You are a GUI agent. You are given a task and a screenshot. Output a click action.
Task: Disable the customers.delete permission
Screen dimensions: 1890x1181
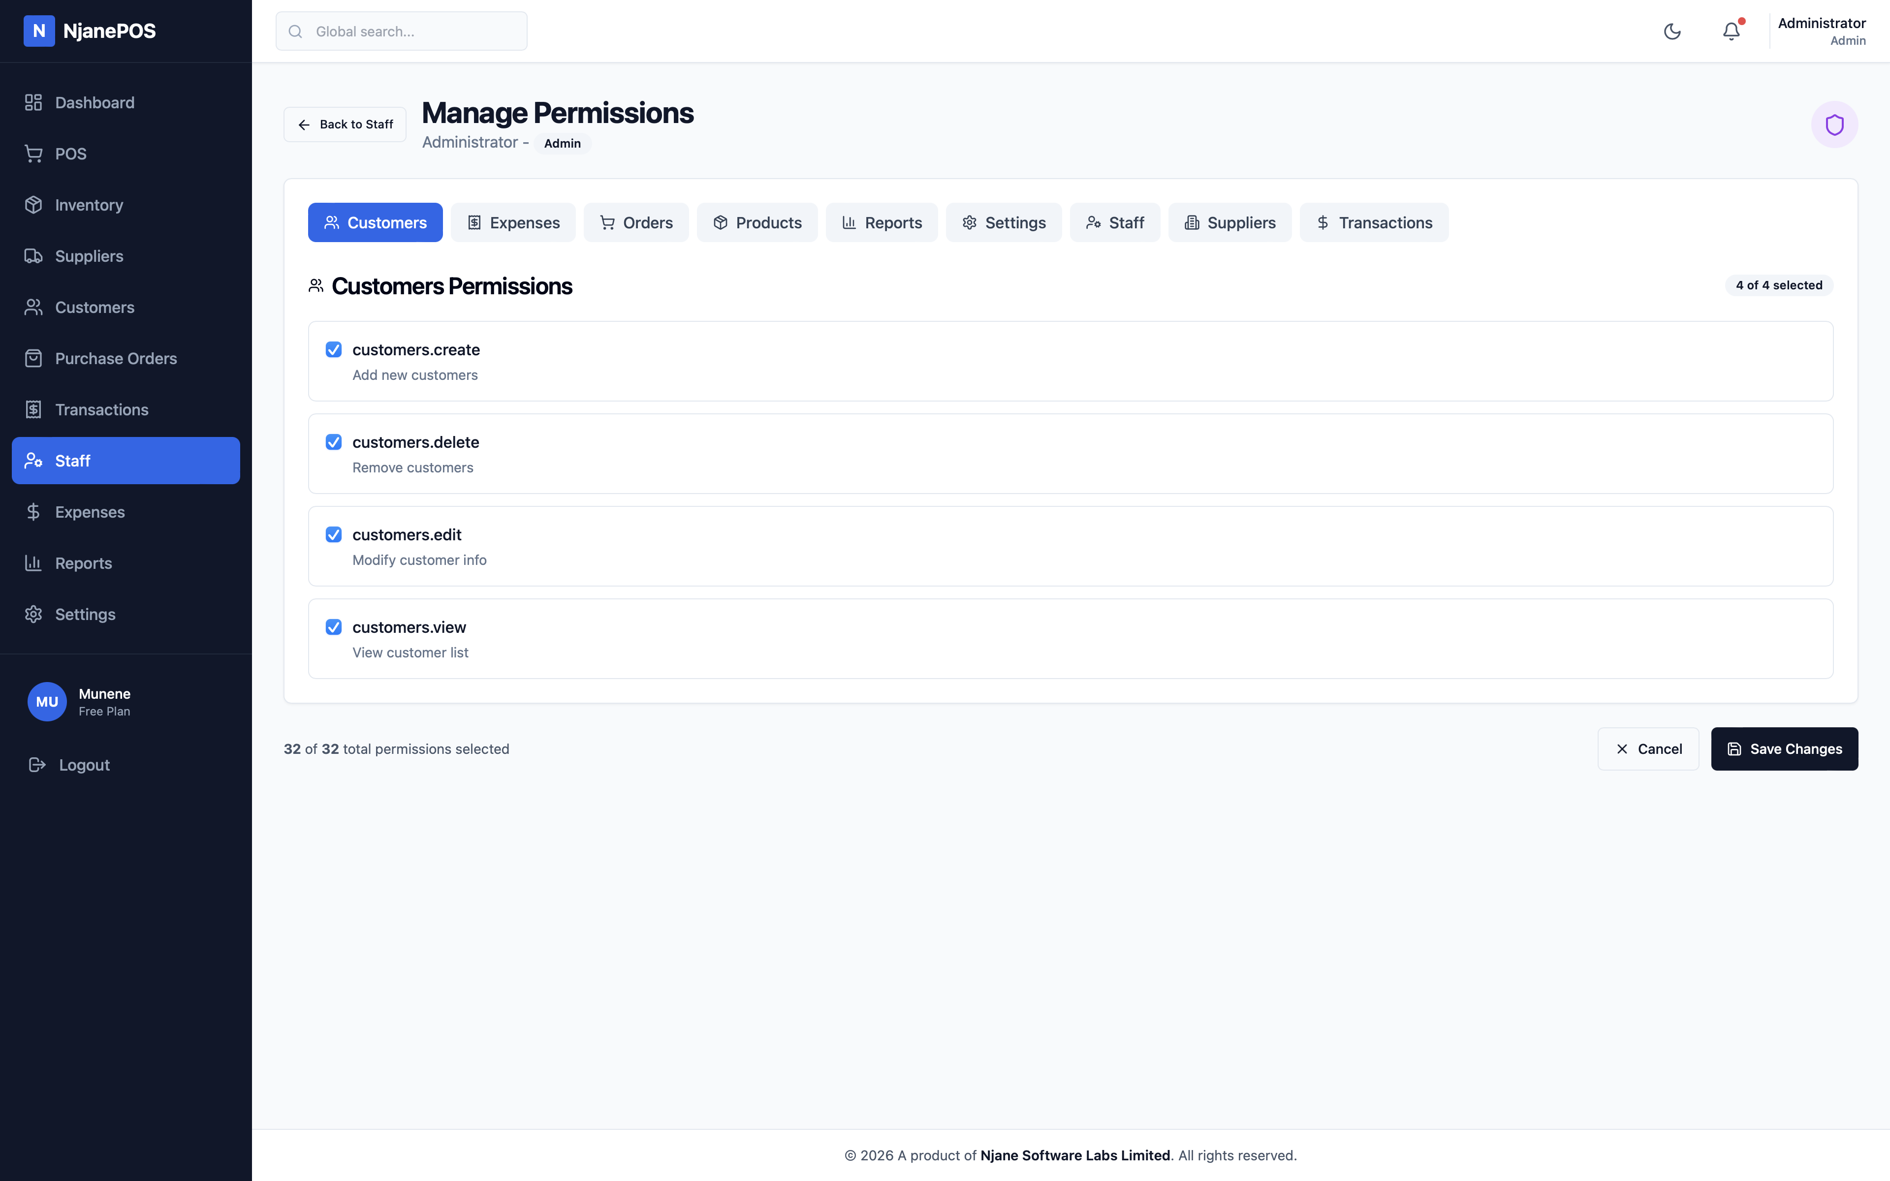pyautogui.click(x=334, y=442)
